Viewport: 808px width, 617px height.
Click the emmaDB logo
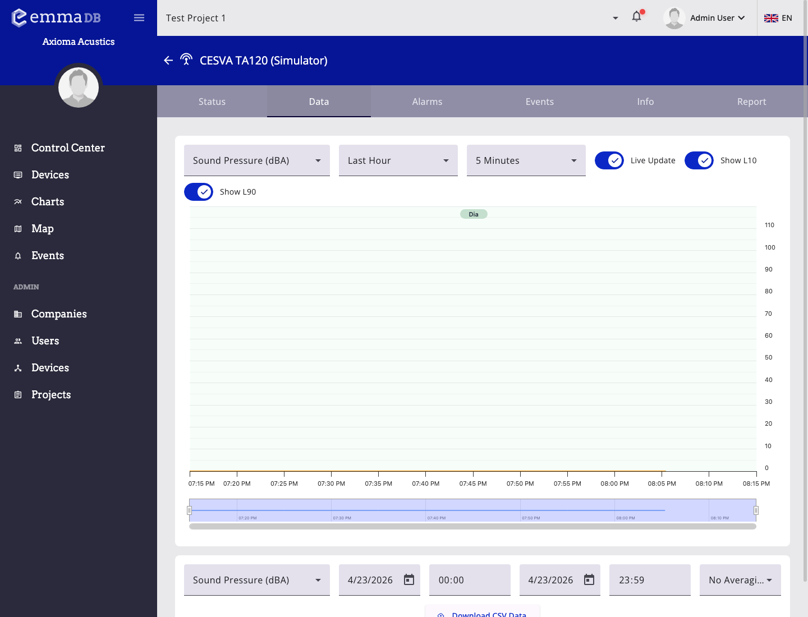[x=56, y=17]
